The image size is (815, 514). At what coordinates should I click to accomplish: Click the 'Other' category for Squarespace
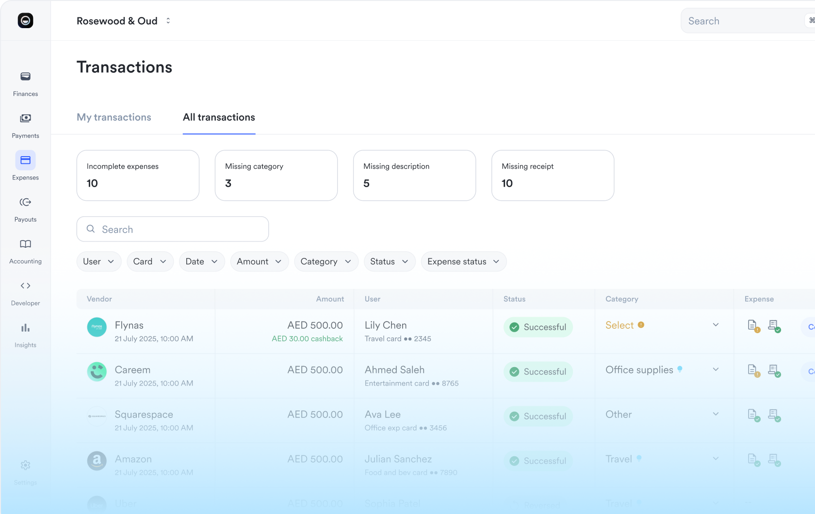(619, 415)
